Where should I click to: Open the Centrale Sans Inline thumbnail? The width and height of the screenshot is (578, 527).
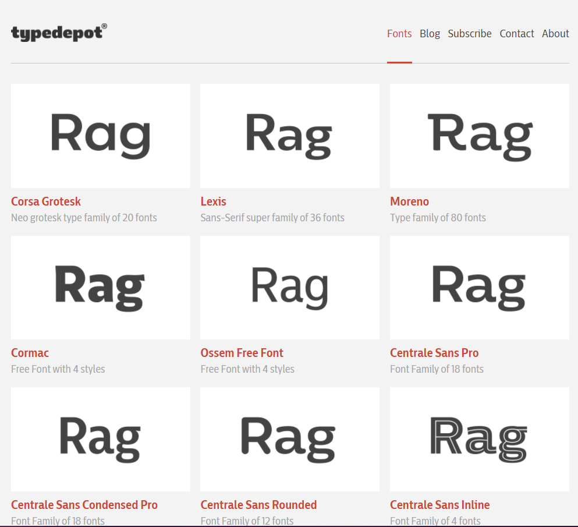pyautogui.click(x=480, y=439)
